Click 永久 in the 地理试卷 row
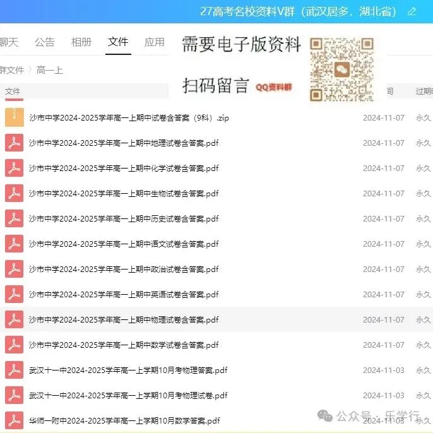 click(x=424, y=143)
